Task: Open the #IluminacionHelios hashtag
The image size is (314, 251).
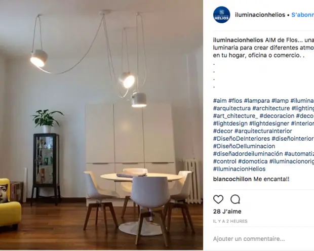Action: pyautogui.click(x=240, y=169)
